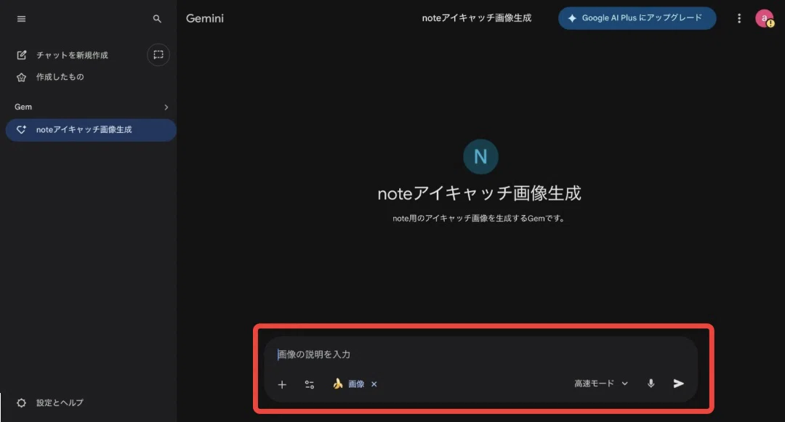Open 設定とヘルプ at sidebar bottom

[x=50, y=403]
